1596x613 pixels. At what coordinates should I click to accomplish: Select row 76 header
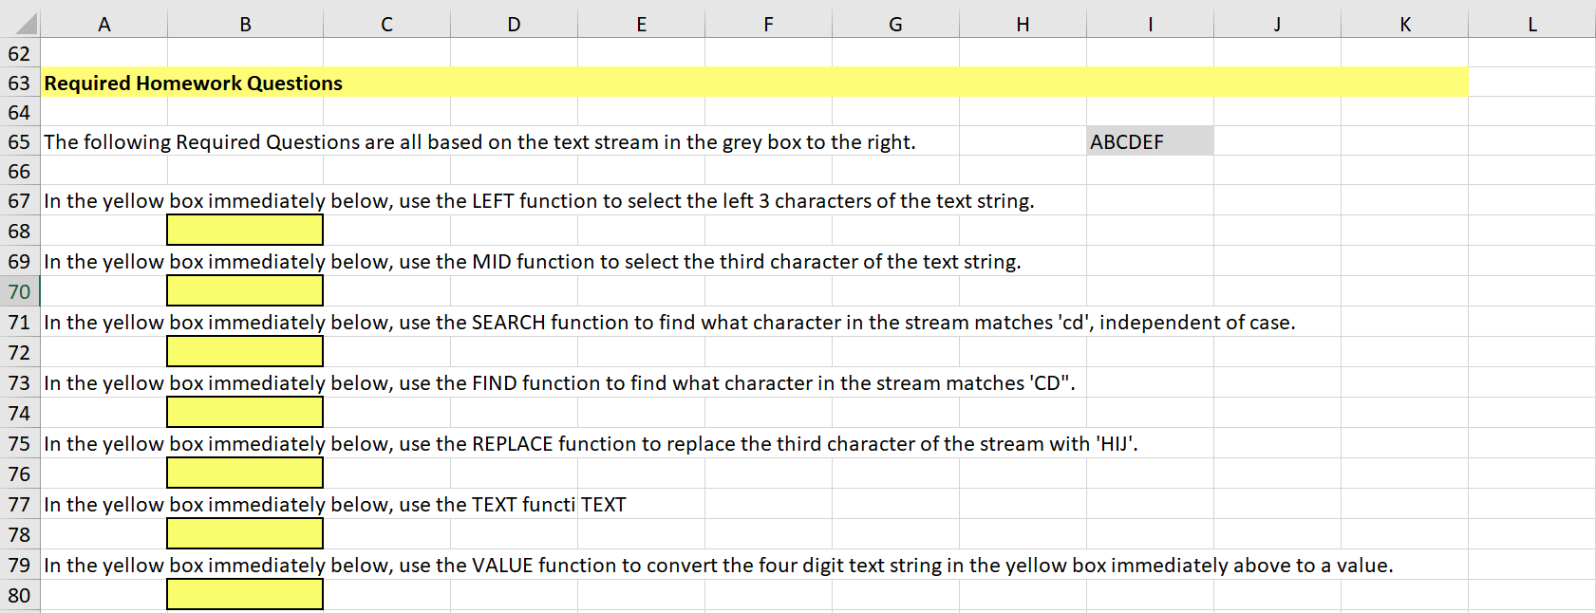coord(20,474)
